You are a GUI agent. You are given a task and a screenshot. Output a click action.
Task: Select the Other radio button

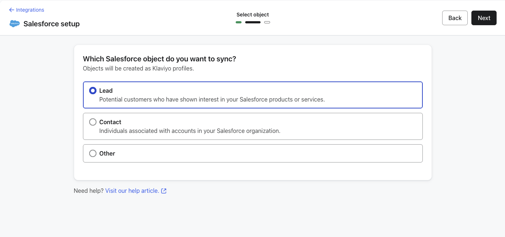pyautogui.click(x=93, y=153)
